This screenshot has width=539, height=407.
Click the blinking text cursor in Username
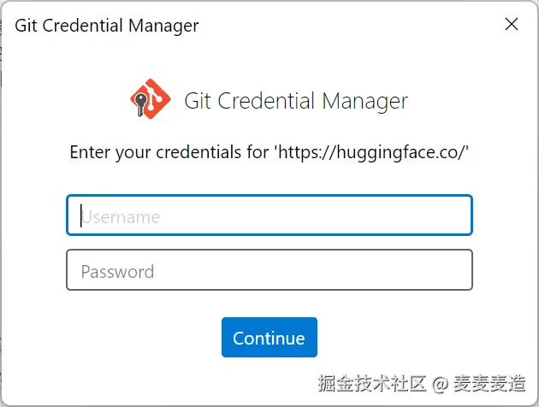point(81,215)
